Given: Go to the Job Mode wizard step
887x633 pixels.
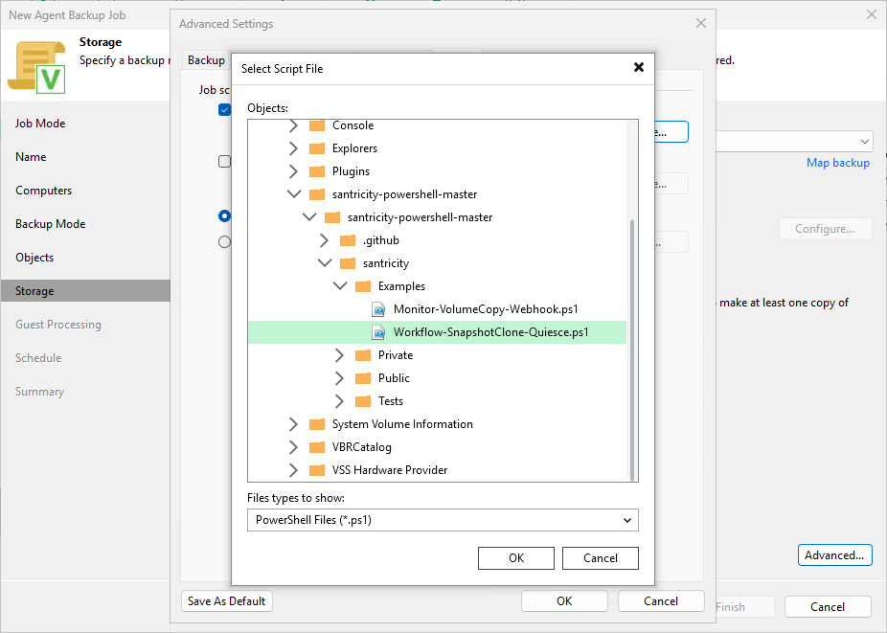Looking at the screenshot, I should 40,124.
